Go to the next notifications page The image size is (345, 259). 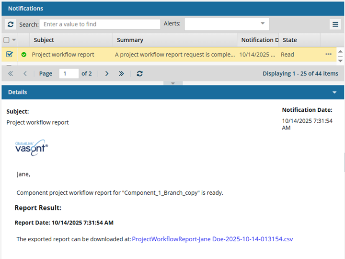tap(107, 73)
